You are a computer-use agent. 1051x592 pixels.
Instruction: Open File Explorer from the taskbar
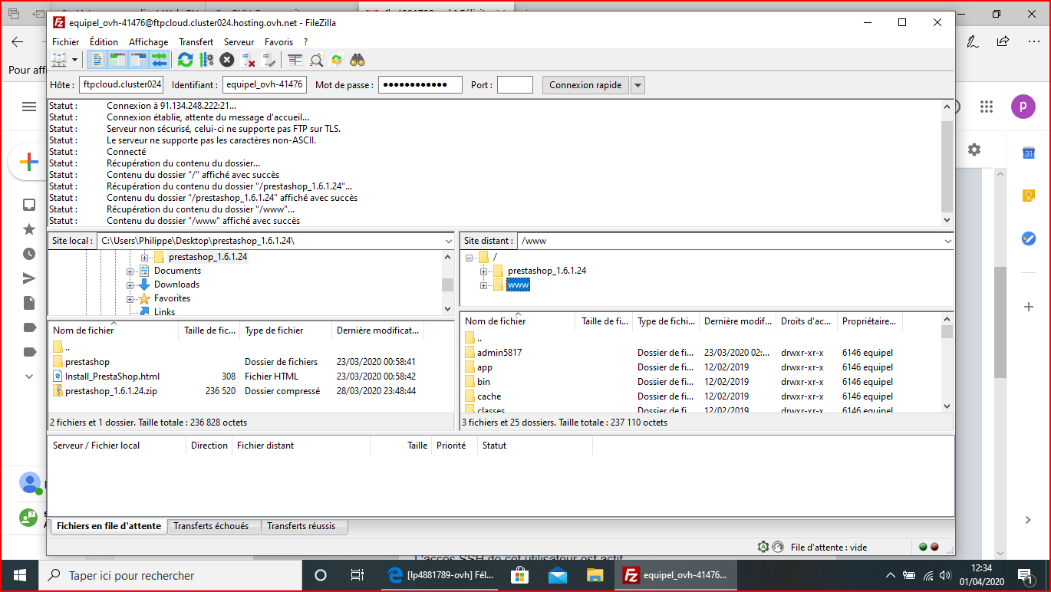tap(595, 575)
